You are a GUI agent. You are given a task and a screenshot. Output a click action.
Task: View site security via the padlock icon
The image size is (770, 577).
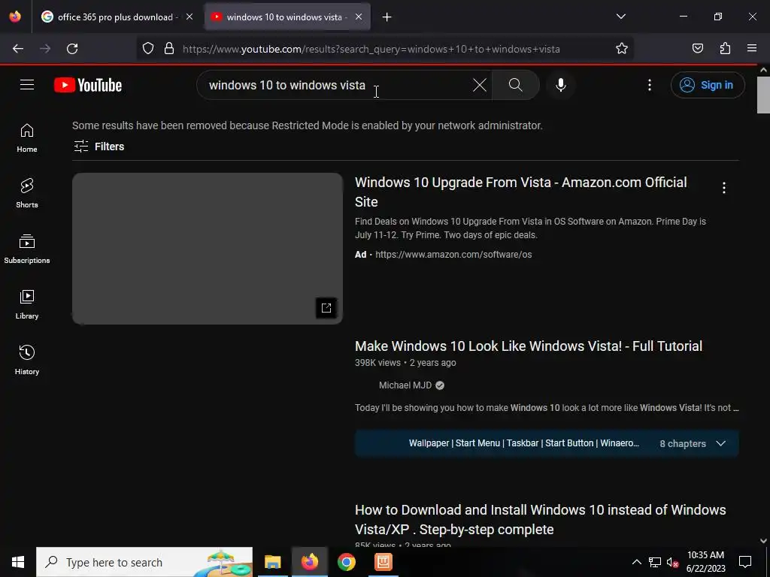point(169,49)
